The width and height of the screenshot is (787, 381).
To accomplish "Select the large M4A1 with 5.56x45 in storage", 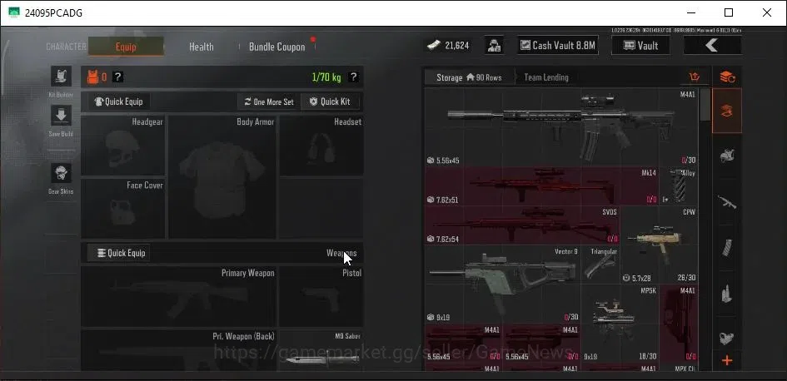I will pyautogui.click(x=561, y=127).
